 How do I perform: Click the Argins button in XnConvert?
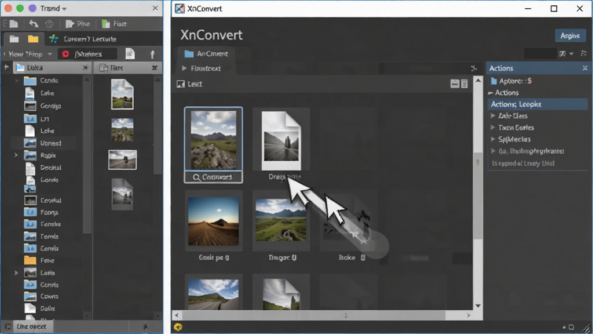coord(570,35)
